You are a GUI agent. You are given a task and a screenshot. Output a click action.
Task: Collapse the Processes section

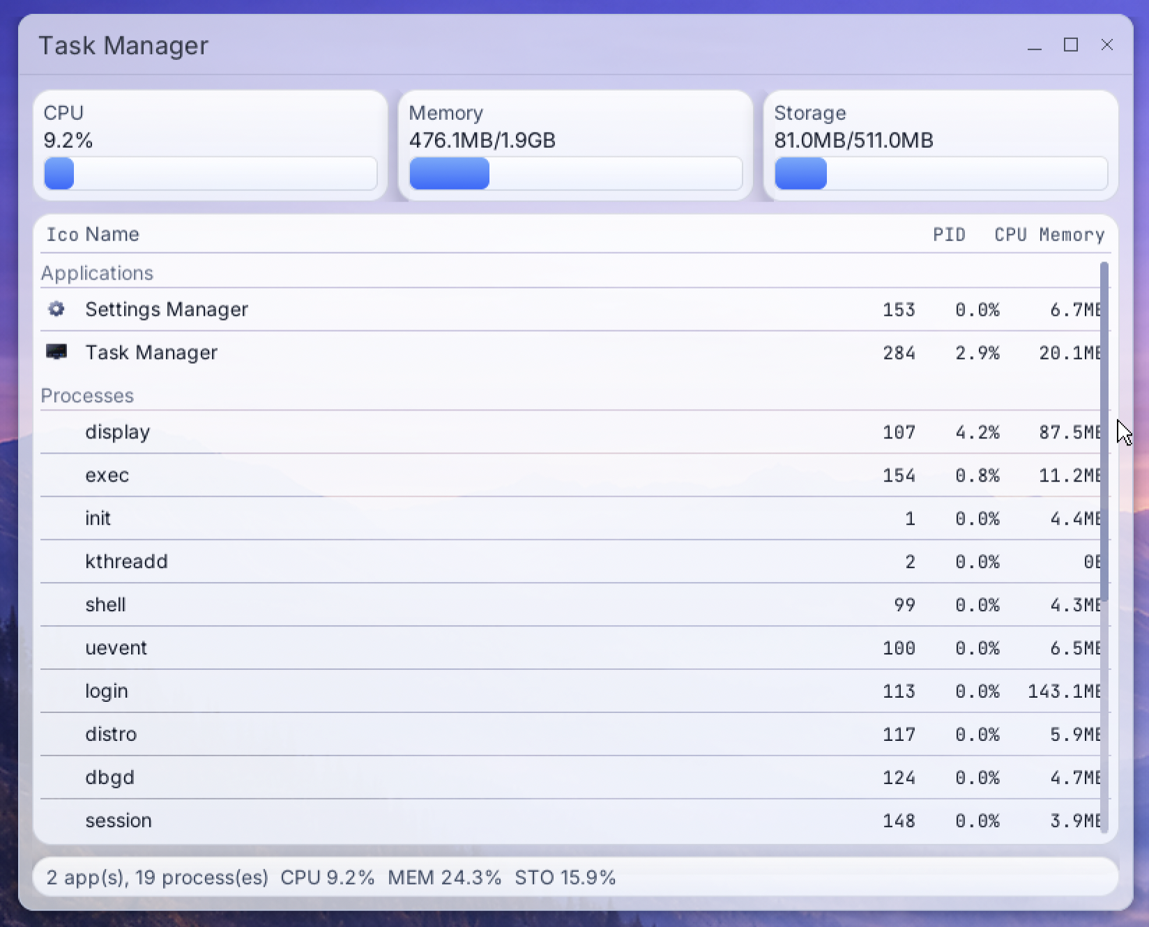[87, 395]
